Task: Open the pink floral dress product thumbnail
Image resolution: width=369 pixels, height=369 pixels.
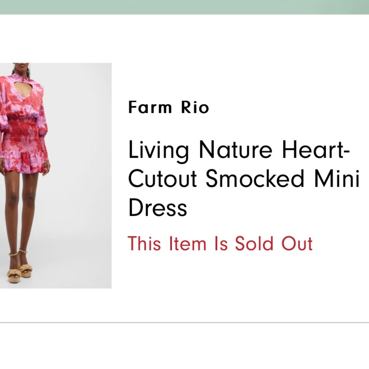Action: 55,175
